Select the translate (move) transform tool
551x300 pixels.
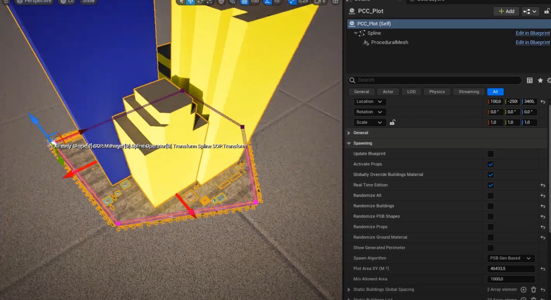(191, 2)
